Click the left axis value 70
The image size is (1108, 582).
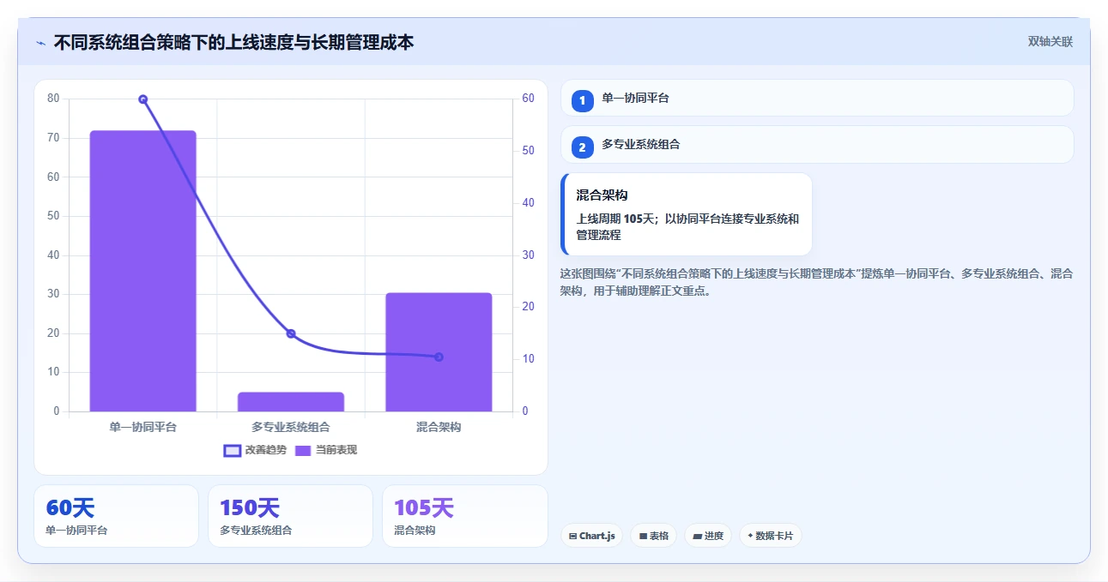[x=53, y=138]
